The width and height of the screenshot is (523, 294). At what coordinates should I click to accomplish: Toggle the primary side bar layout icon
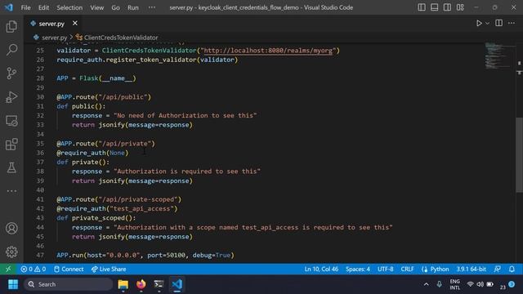click(x=422, y=7)
